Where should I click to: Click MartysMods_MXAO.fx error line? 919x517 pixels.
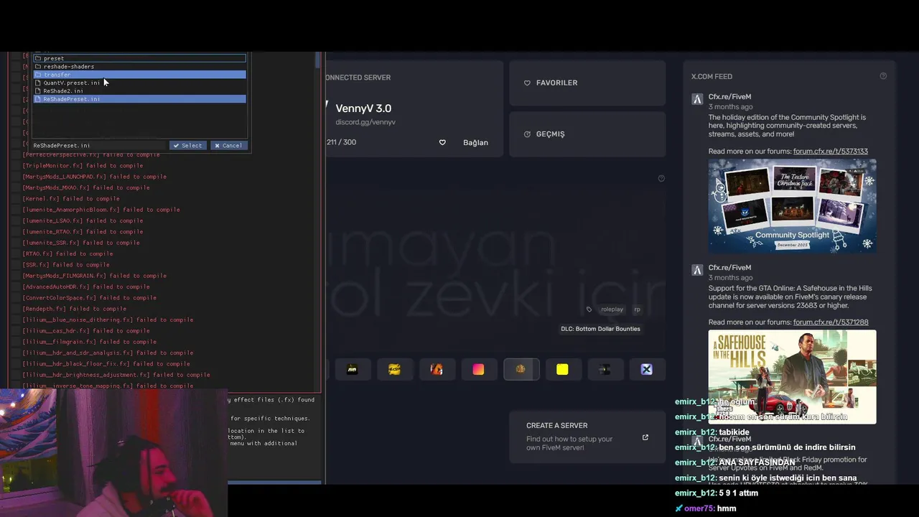86,187
